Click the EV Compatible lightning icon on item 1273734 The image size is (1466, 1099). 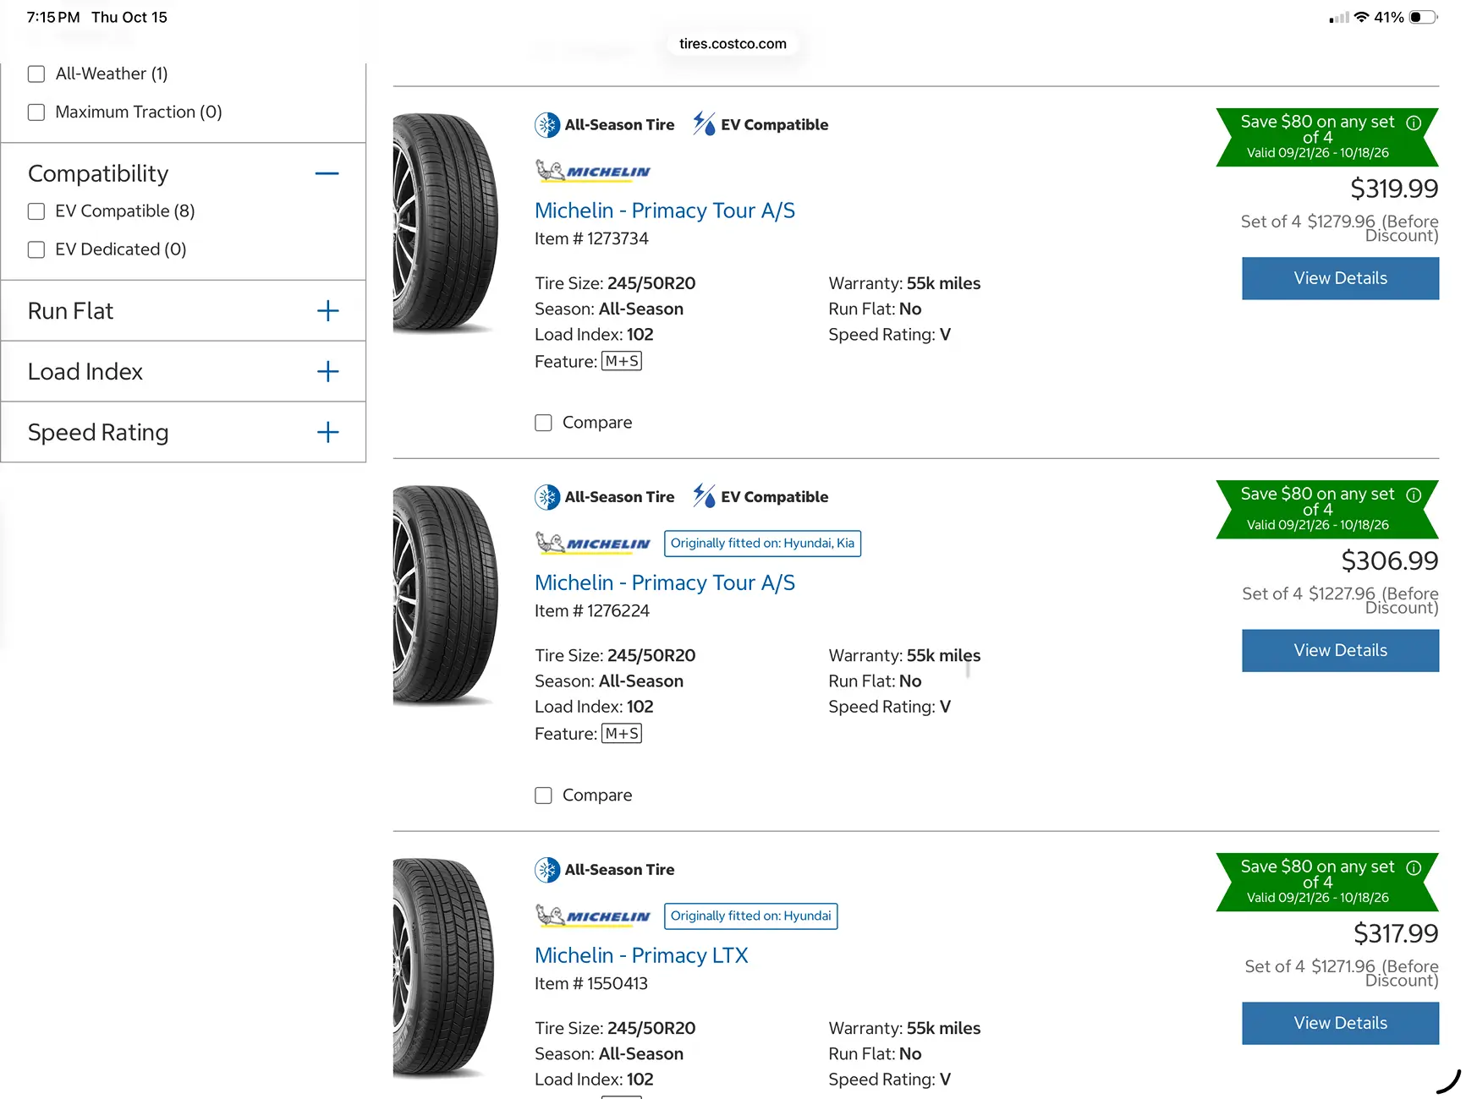click(x=704, y=123)
